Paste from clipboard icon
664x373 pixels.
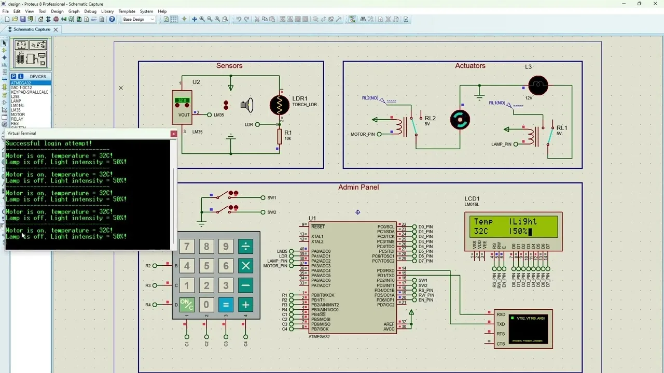[x=272, y=19]
